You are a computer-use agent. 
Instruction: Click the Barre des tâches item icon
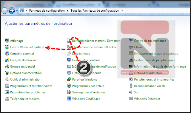(69, 41)
